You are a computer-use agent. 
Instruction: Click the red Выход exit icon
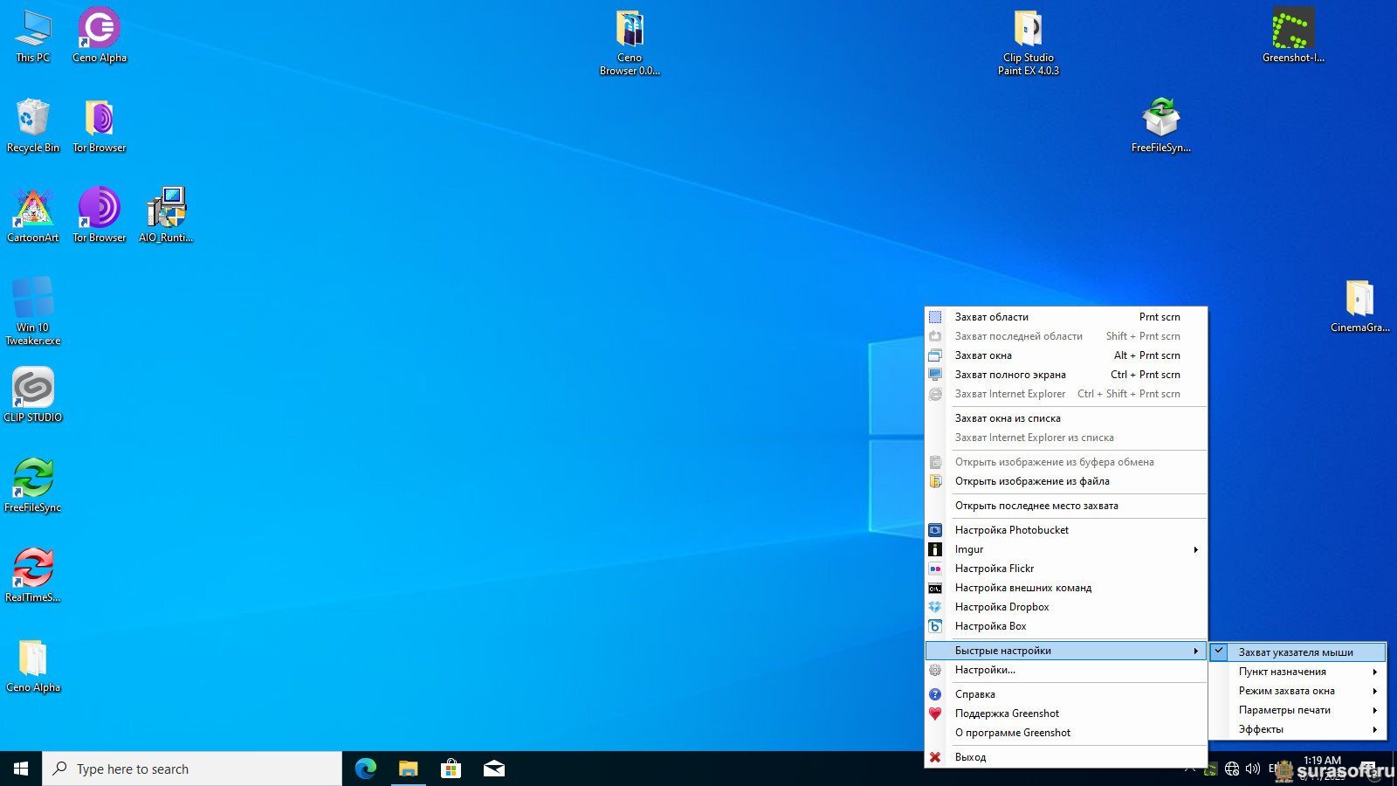click(935, 757)
